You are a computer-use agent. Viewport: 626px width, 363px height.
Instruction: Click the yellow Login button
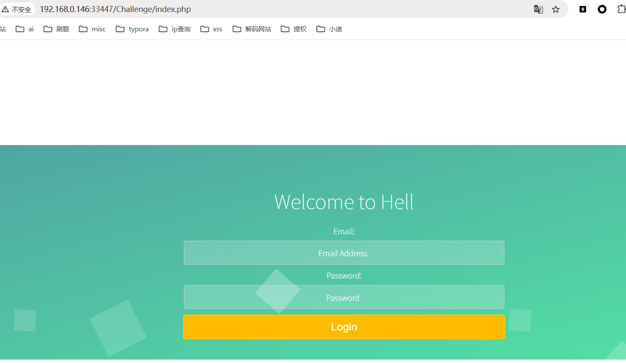point(344,327)
